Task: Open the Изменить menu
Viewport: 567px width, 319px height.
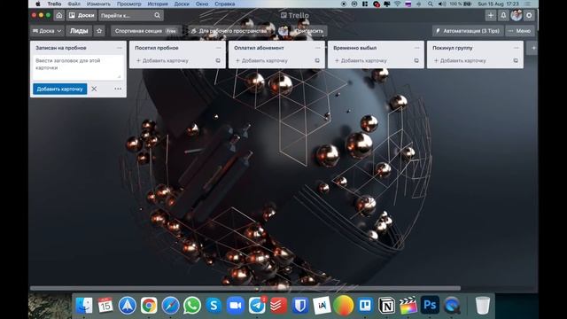Action: (x=98, y=4)
